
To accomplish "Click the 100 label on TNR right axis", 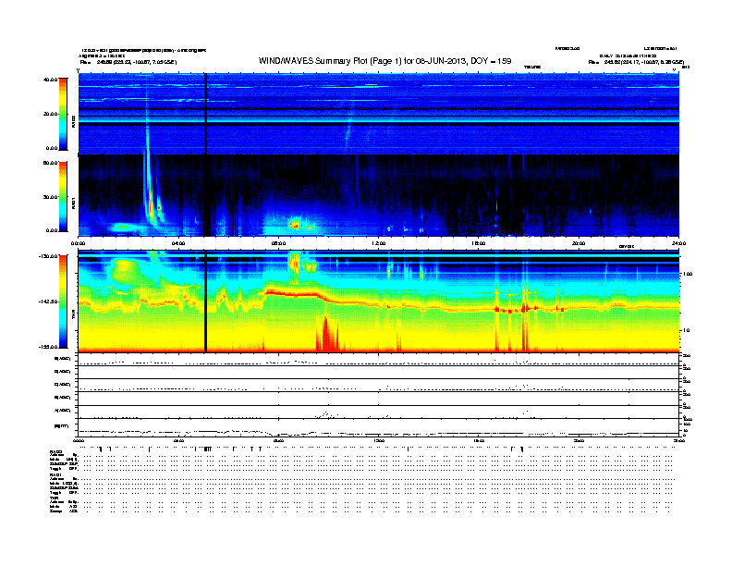I will [x=688, y=274].
